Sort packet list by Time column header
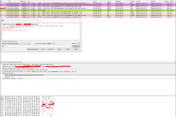 [10, 1]
